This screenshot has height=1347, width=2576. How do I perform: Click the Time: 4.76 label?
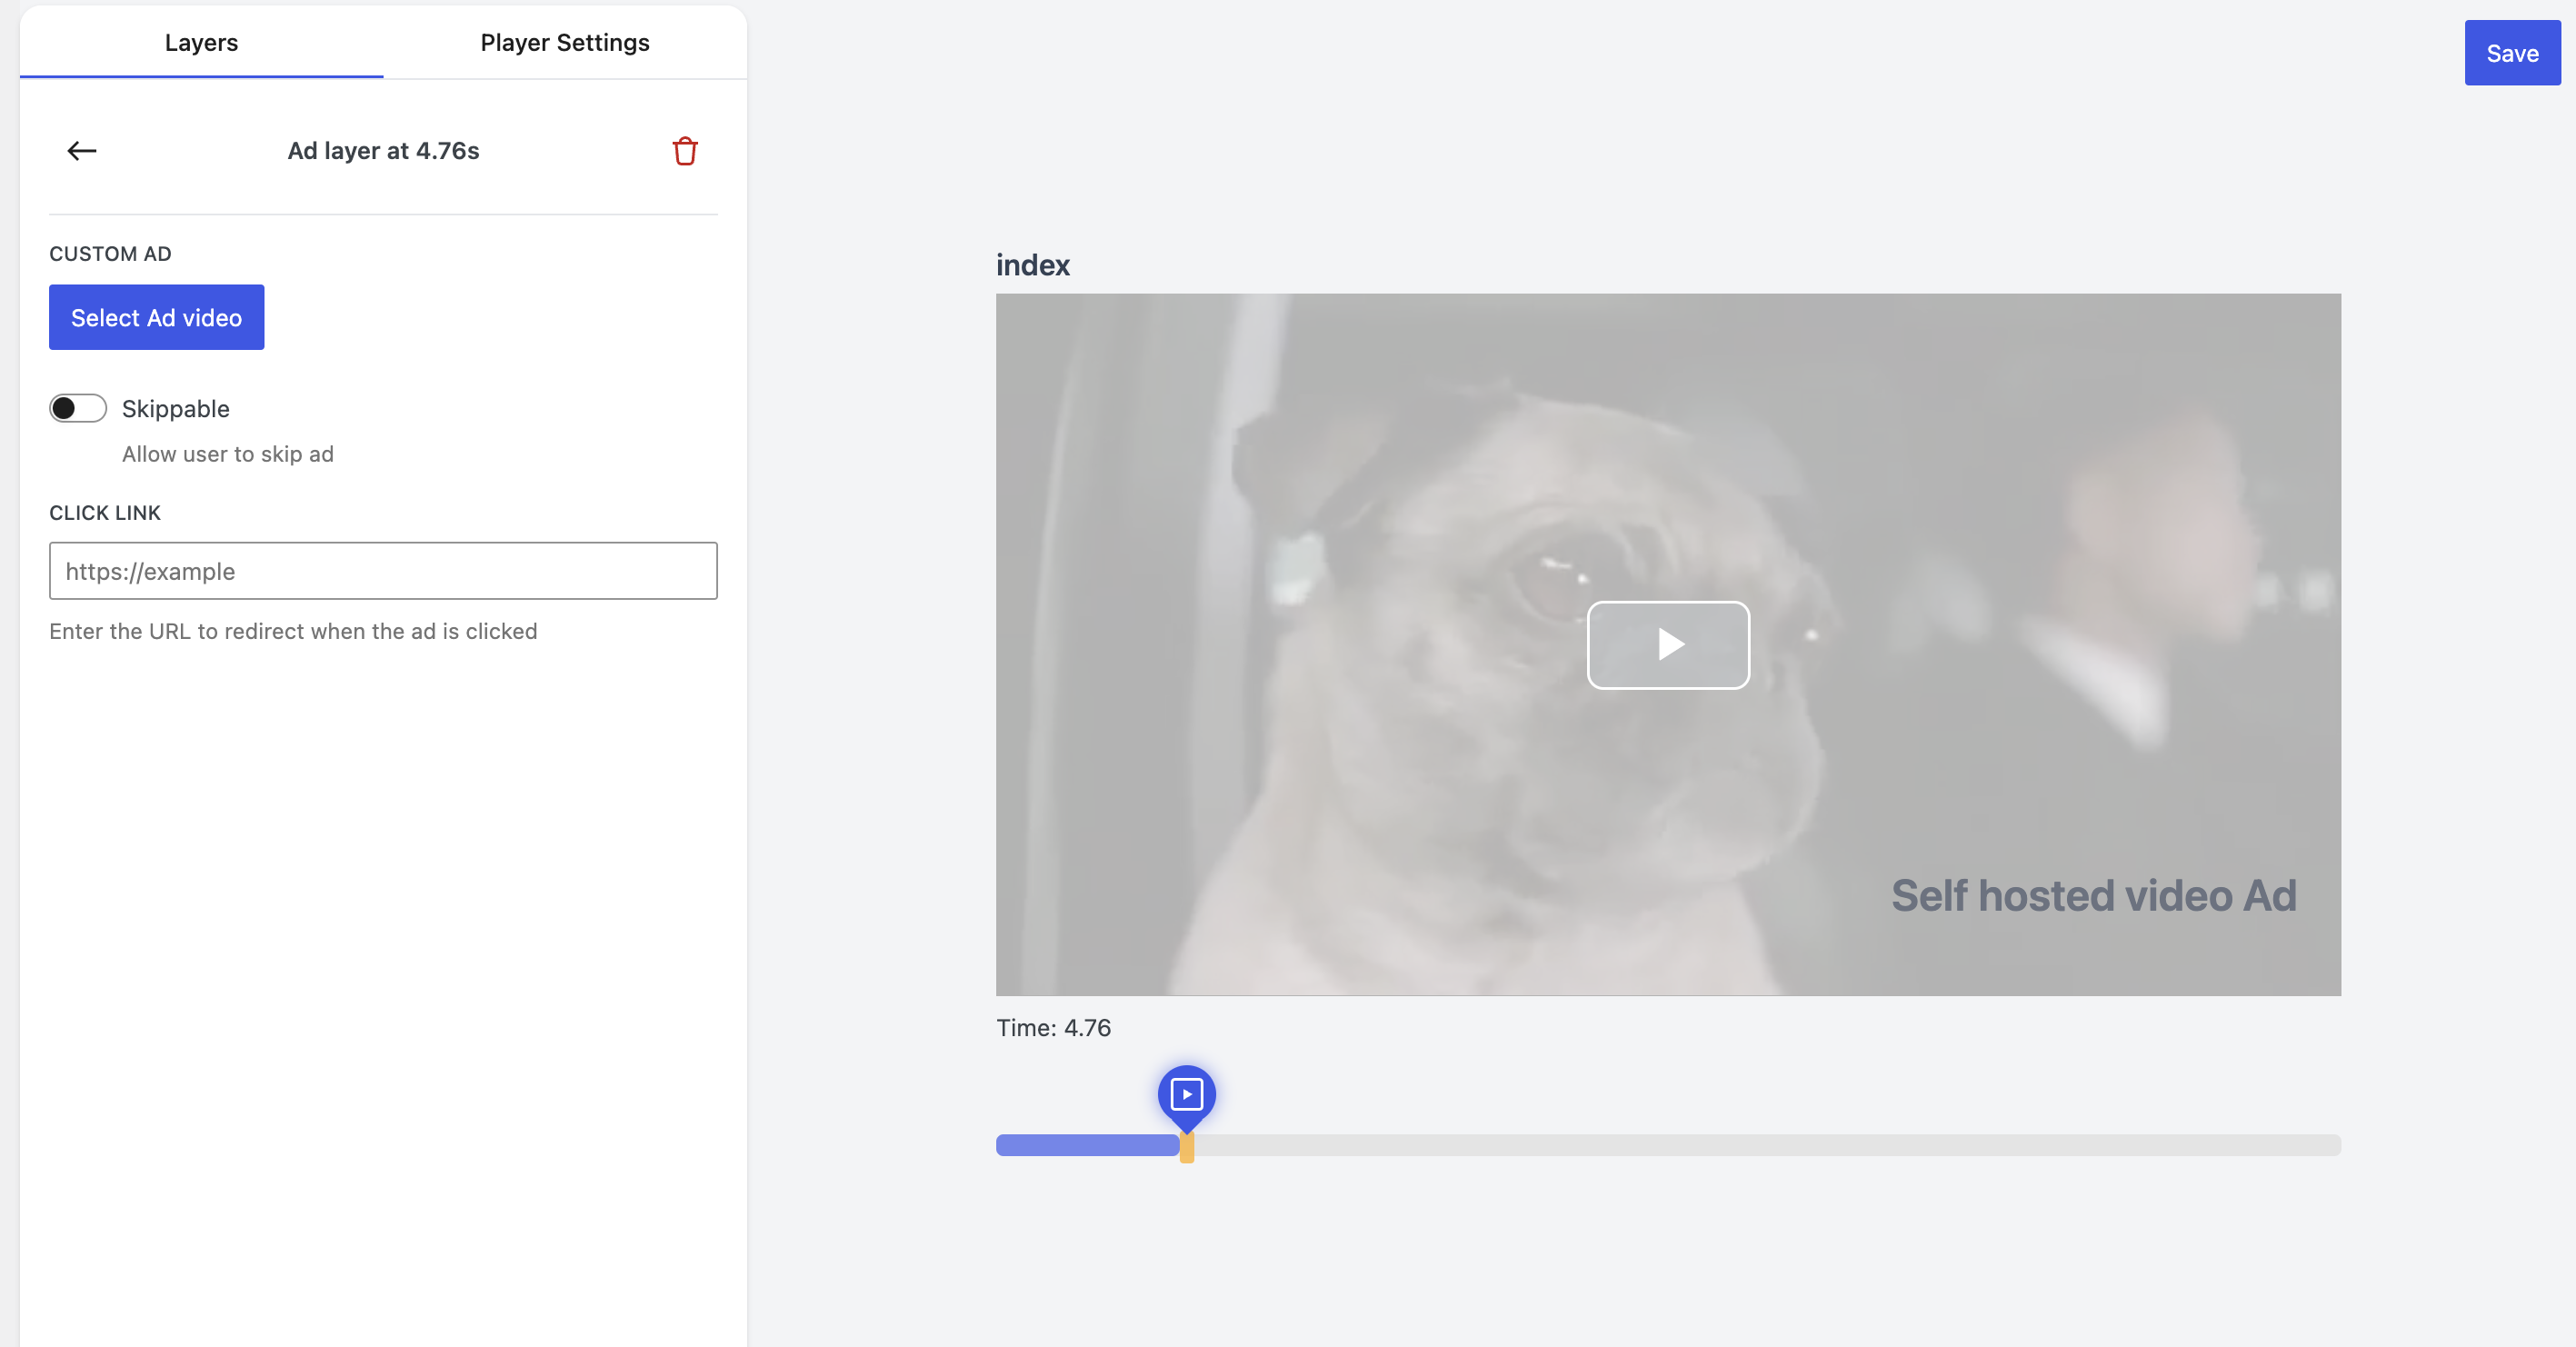click(1053, 1028)
